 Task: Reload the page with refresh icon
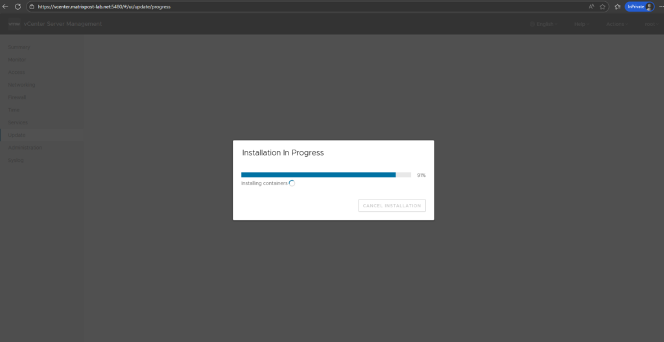tap(18, 6)
